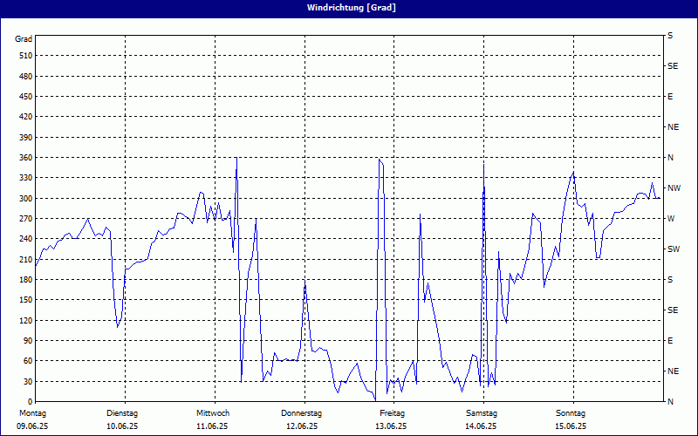Click the 'E' compass label level with 450
698x436 pixels.
point(670,97)
